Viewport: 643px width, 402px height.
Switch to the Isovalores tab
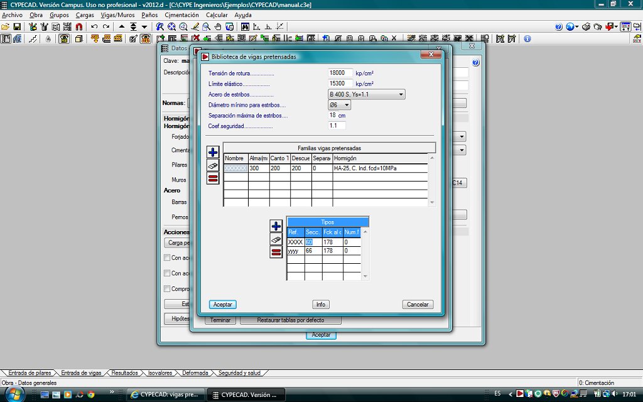pyautogui.click(x=160, y=373)
